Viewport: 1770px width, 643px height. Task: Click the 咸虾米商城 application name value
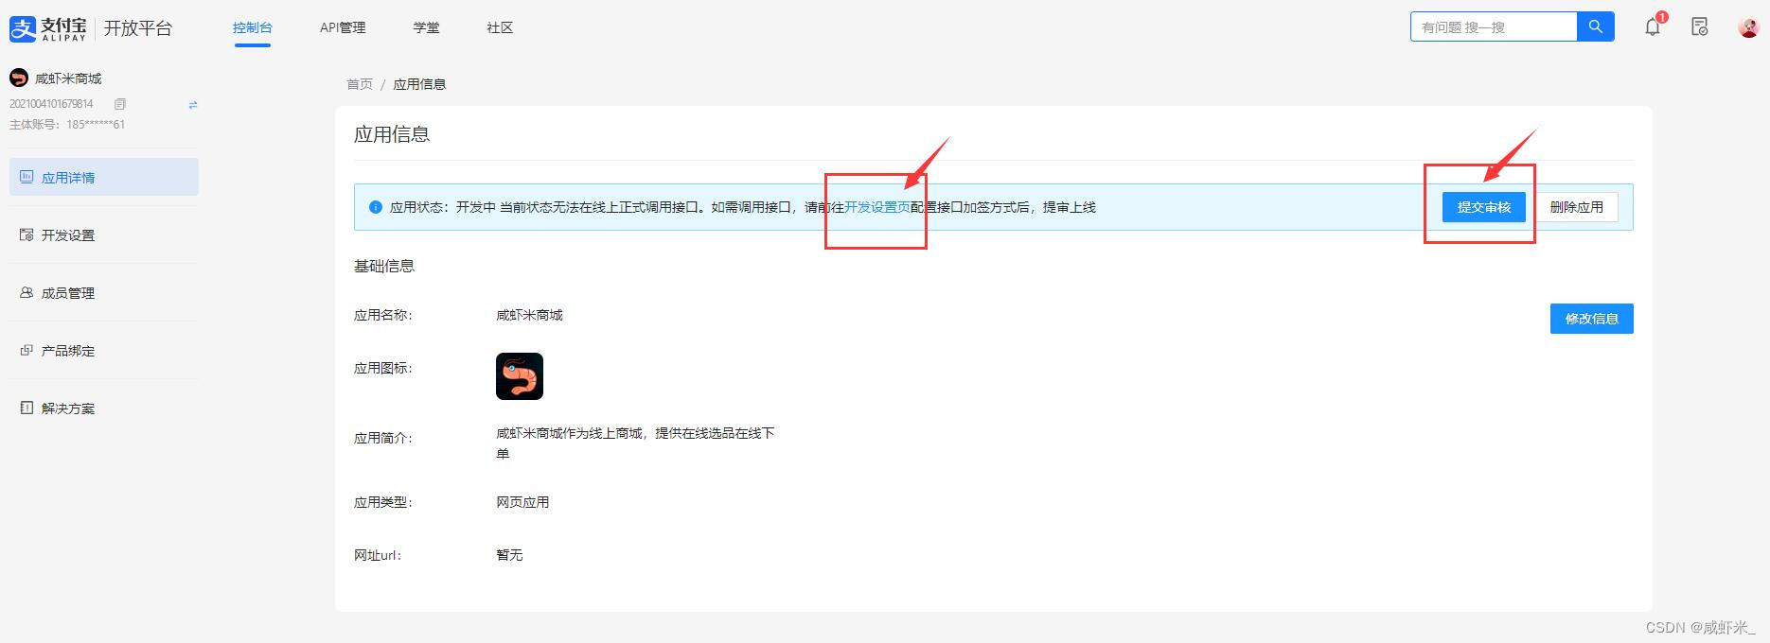click(x=529, y=315)
